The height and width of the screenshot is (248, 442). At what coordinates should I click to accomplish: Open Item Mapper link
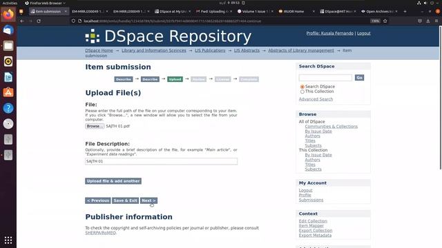point(311,226)
